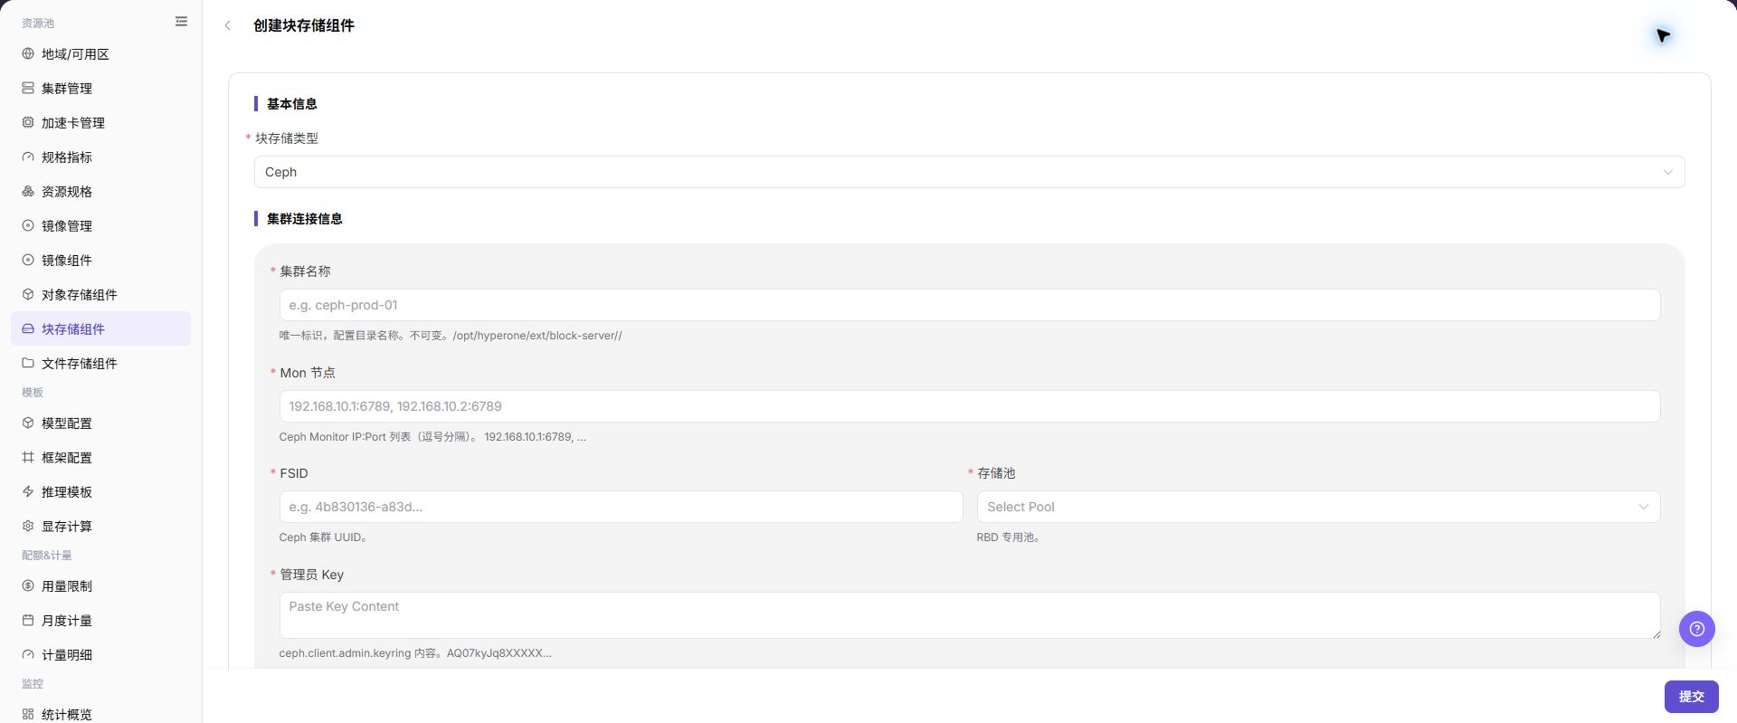Go to 对象存储组件 page
This screenshot has width=1737, height=723.
[x=100, y=295]
